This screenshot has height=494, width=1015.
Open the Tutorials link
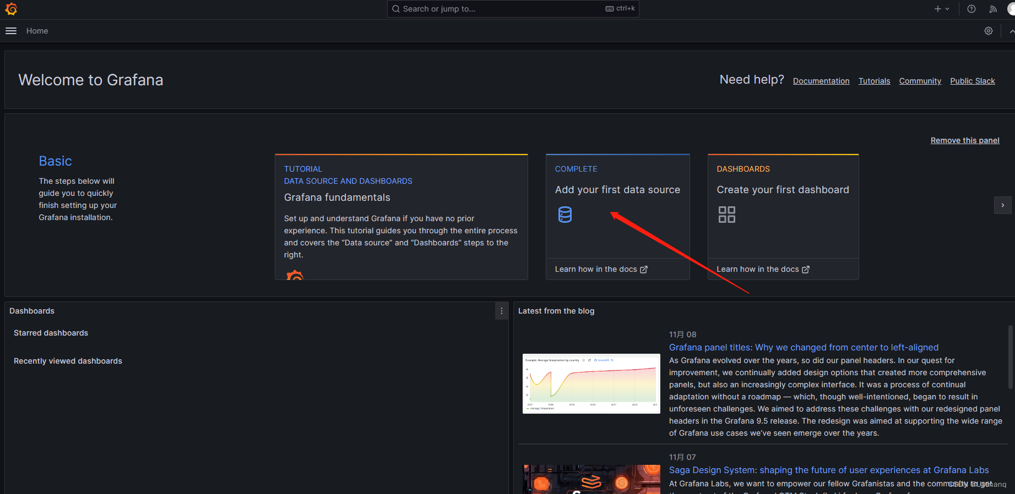pos(874,81)
